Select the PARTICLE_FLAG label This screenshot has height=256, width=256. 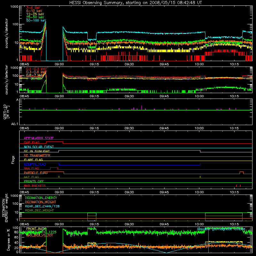tap(36, 173)
